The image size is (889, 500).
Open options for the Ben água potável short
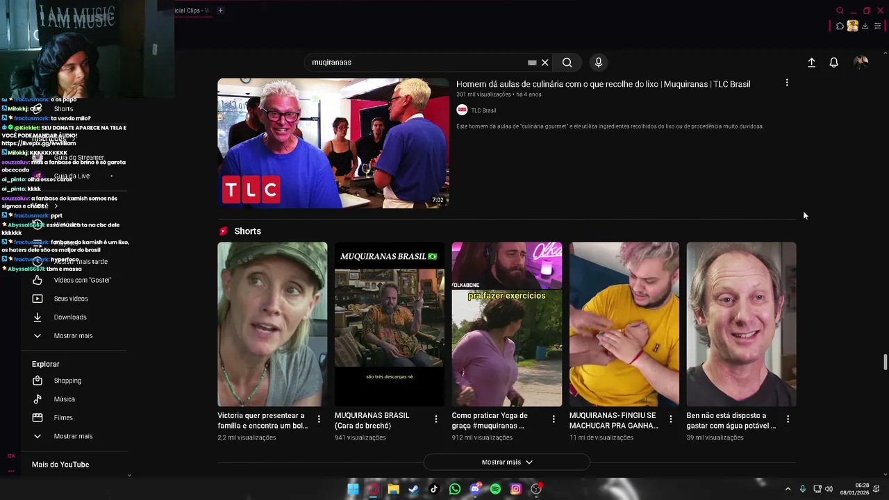click(x=788, y=419)
